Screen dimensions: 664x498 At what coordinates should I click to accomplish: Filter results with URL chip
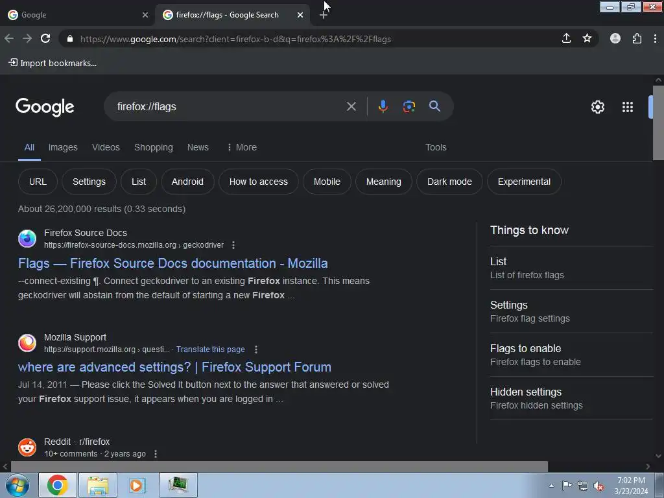(38, 182)
